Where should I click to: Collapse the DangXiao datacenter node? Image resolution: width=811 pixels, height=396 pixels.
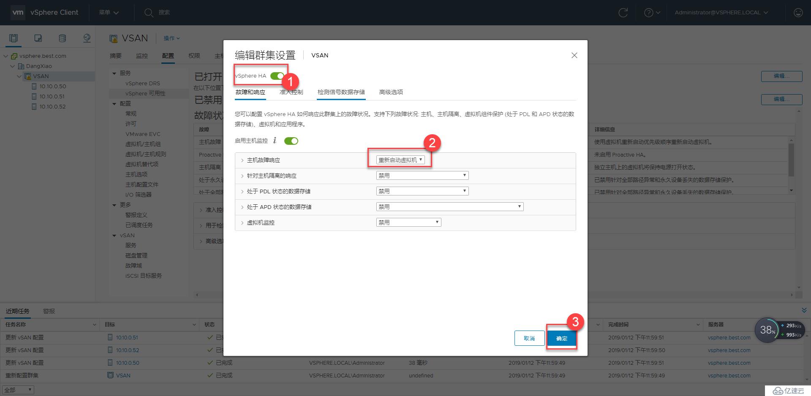13,66
